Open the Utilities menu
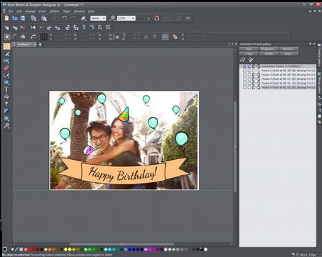322x257 pixels. [x=55, y=11]
